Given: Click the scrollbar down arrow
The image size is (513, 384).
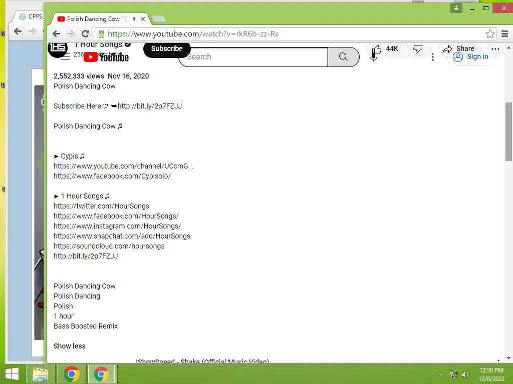Looking at the screenshot, I should click(508, 358).
